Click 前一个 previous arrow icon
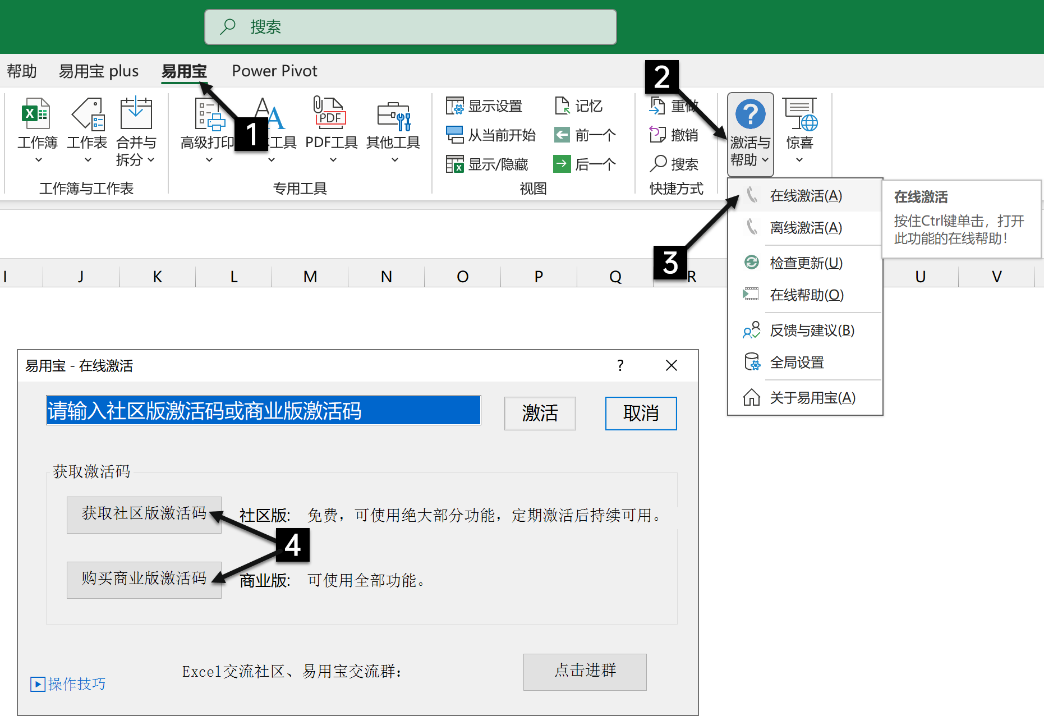The image size is (1044, 716). tap(562, 135)
